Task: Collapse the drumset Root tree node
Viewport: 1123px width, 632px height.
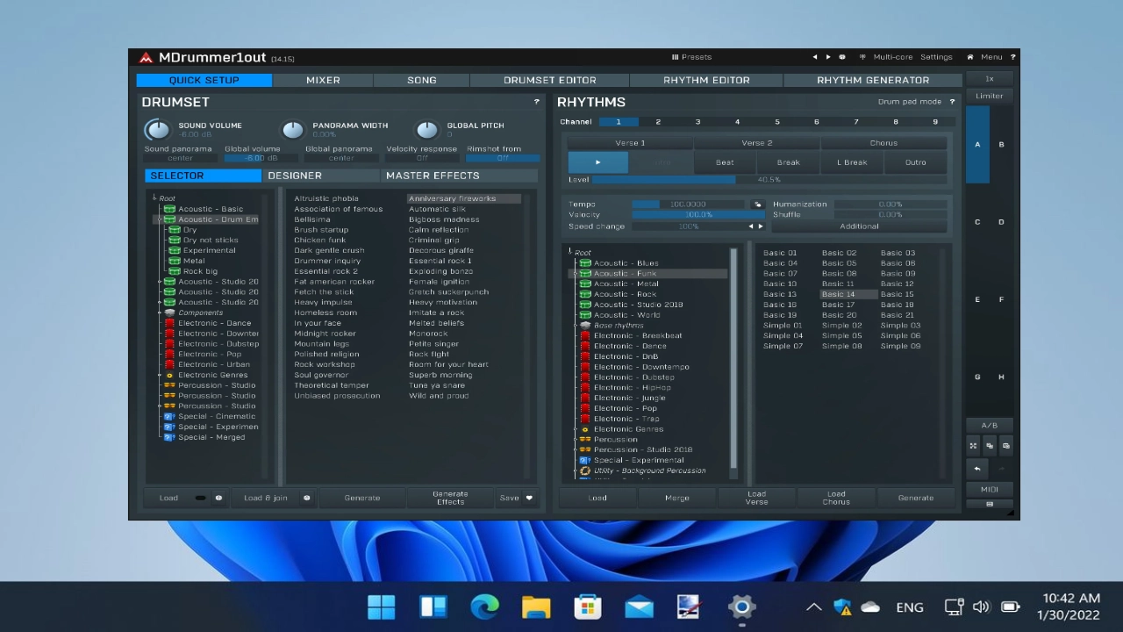Action: click(154, 198)
